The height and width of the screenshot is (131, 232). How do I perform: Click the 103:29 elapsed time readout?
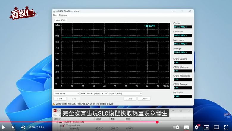coord(149,26)
